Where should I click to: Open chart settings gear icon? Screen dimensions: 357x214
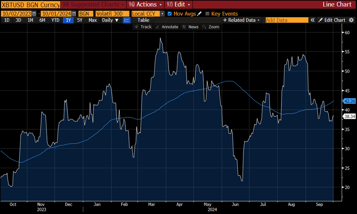click(351, 20)
